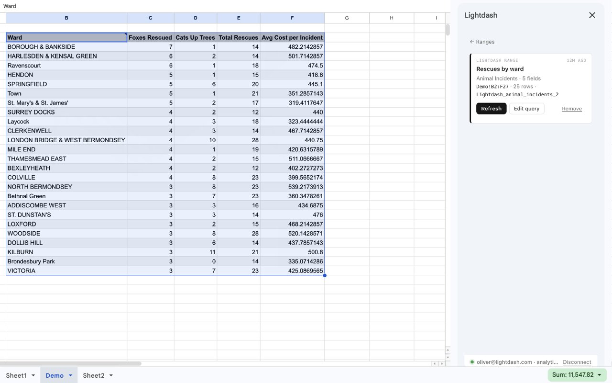Select the ADDISCOMBE WEST cell
The width and height of the screenshot is (612, 383).
[x=66, y=205]
